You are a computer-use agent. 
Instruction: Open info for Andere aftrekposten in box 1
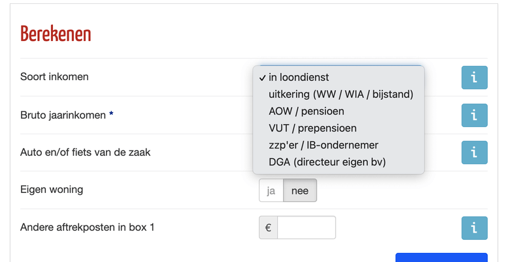click(474, 228)
